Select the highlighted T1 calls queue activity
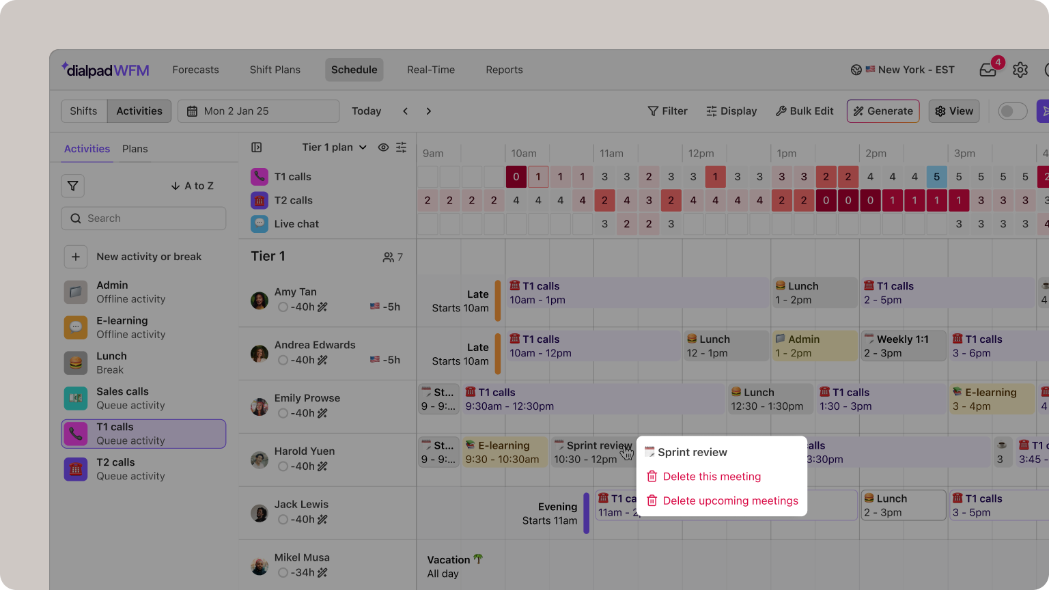The height and width of the screenshot is (590, 1049). pyautogui.click(x=143, y=434)
